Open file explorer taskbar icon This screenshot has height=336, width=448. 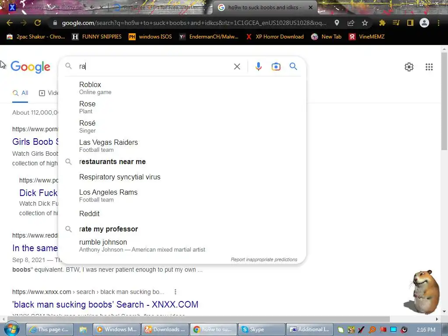point(83,329)
